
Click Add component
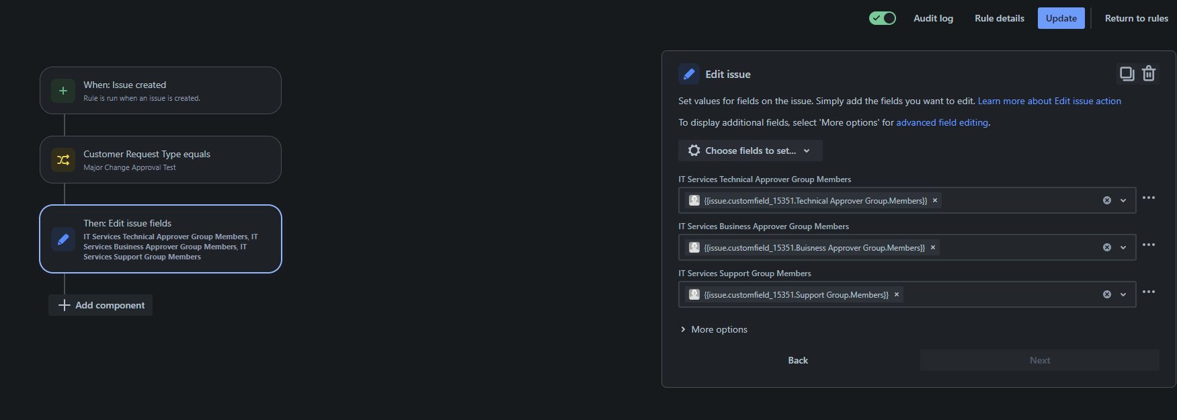pos(101,305)
